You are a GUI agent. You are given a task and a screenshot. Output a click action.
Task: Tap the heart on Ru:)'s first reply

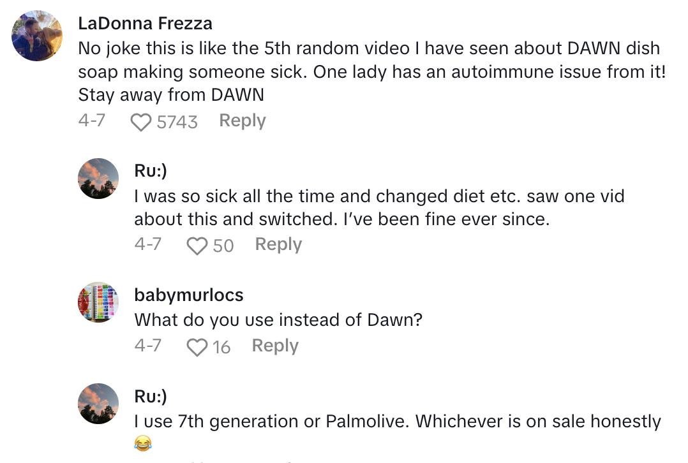click(198, 245)
